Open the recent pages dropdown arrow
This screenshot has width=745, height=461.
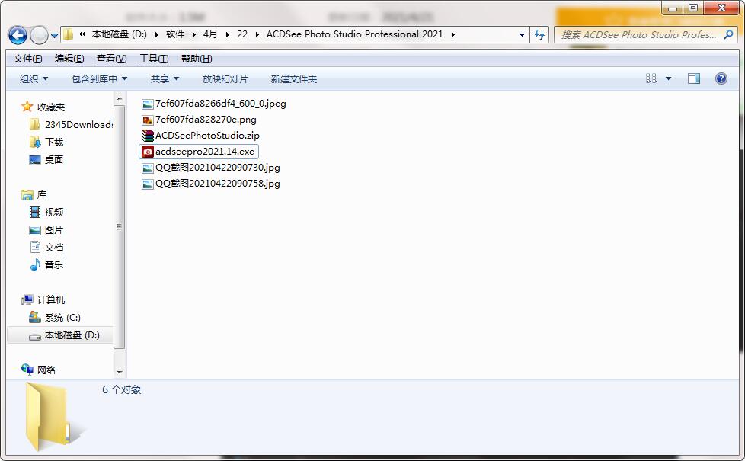pyautogui.click(x=54, y=36)
